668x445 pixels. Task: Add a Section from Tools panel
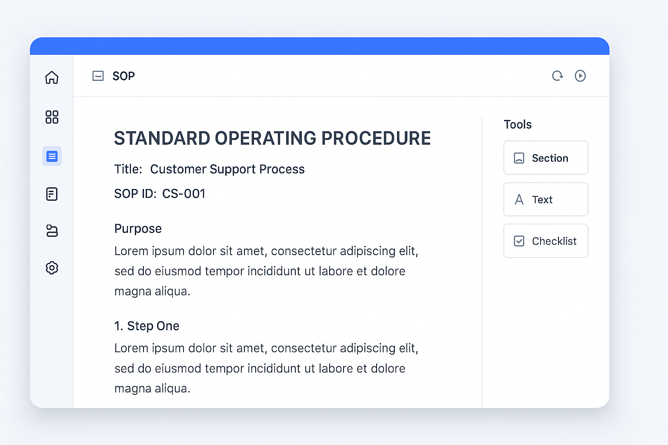tap(546, 158)
